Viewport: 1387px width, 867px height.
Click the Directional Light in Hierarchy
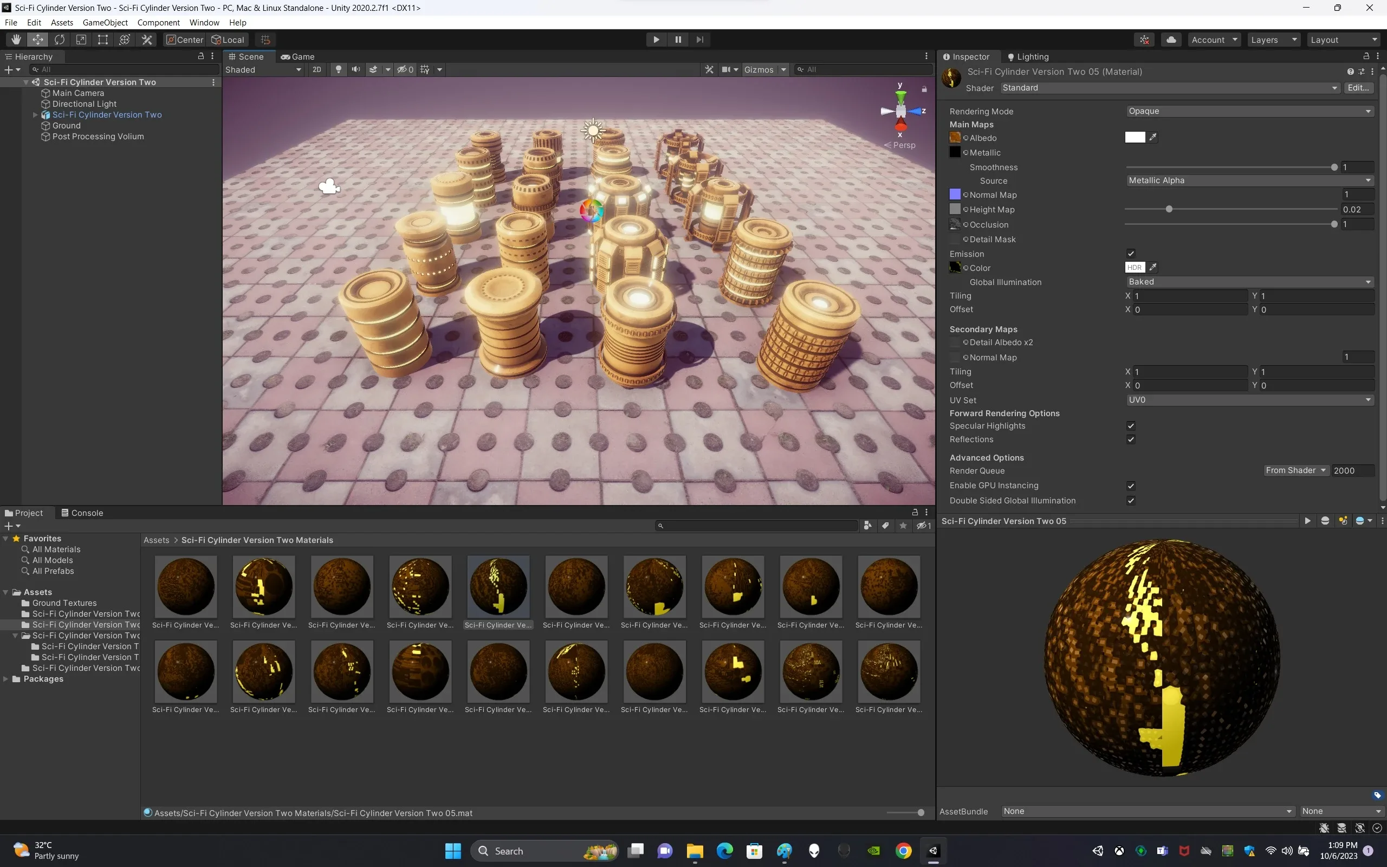coord(84,103)
